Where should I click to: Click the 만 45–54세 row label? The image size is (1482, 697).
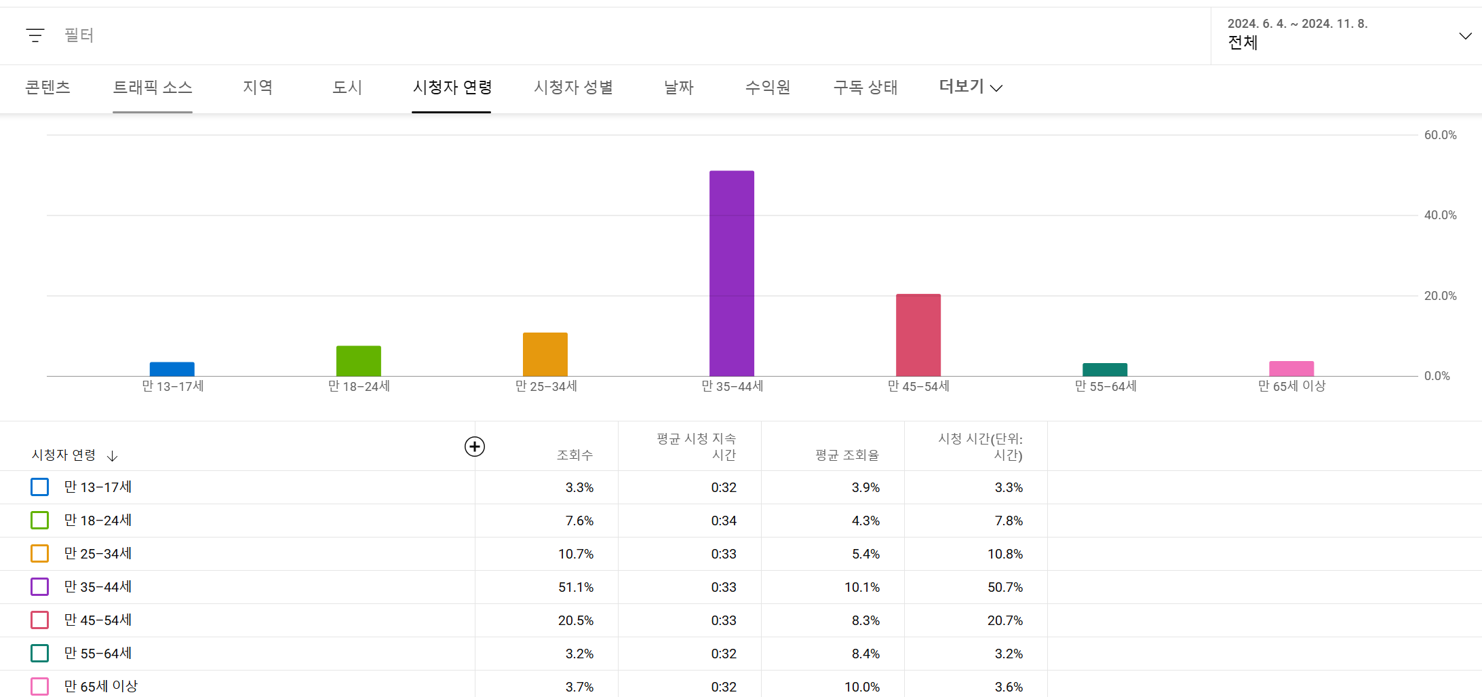[98, 620]
